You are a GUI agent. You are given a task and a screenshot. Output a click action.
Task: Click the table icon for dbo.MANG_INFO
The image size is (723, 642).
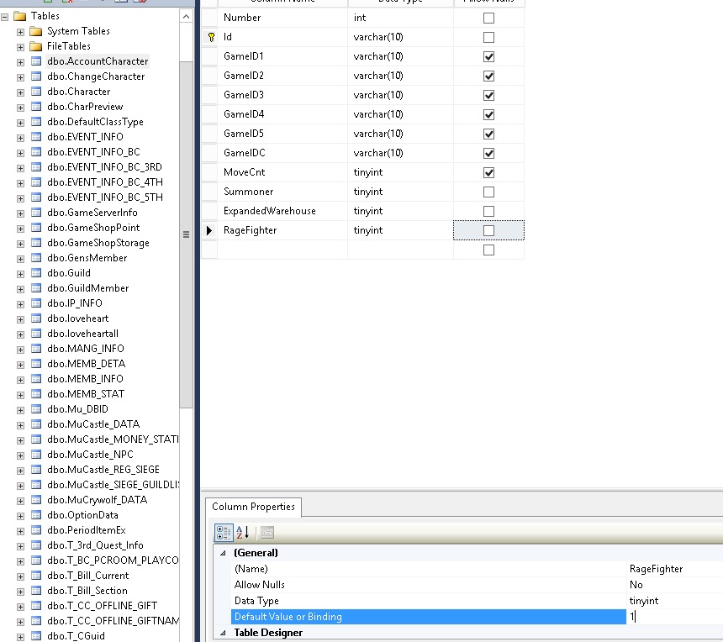click(x=36, y=349)
